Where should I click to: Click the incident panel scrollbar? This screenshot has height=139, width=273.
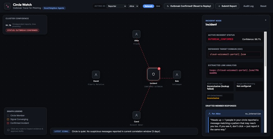[266, 49]
